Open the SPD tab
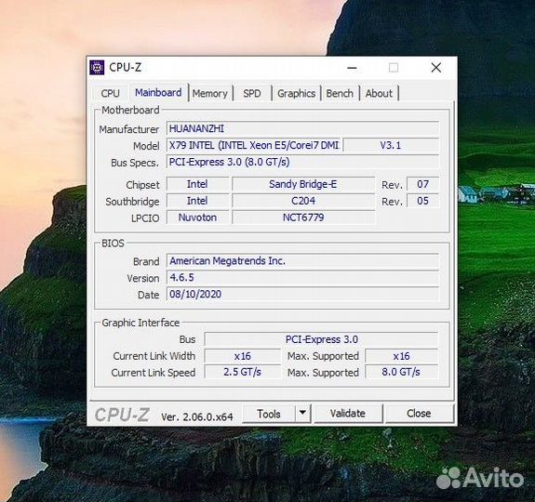The image size is (535, 502). pos(252,93)
